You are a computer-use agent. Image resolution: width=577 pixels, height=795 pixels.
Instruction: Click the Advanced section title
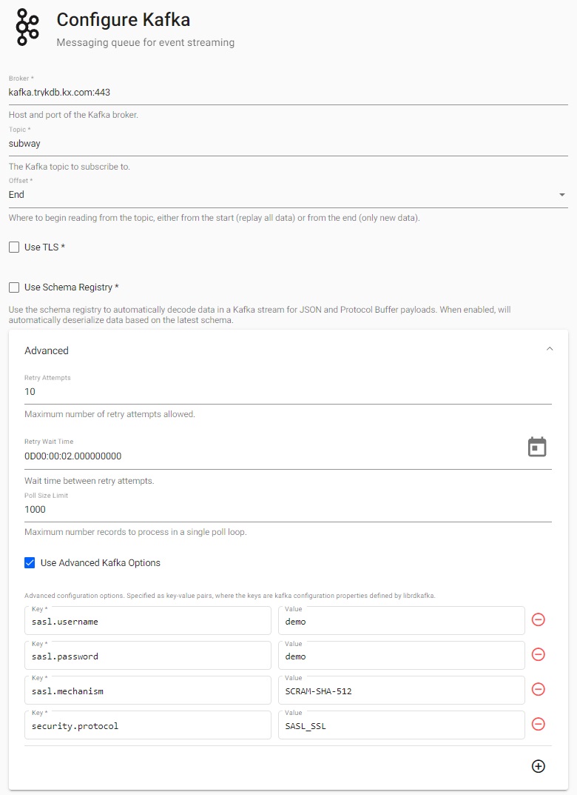coord(47,350)
